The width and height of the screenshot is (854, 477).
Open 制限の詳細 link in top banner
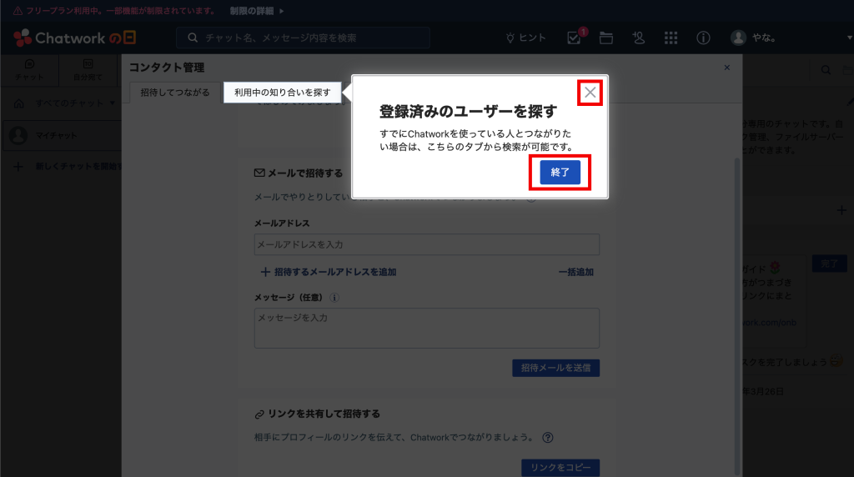(257, 11)
